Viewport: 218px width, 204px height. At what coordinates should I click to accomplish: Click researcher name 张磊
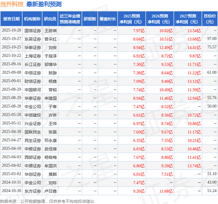(53, 132)
